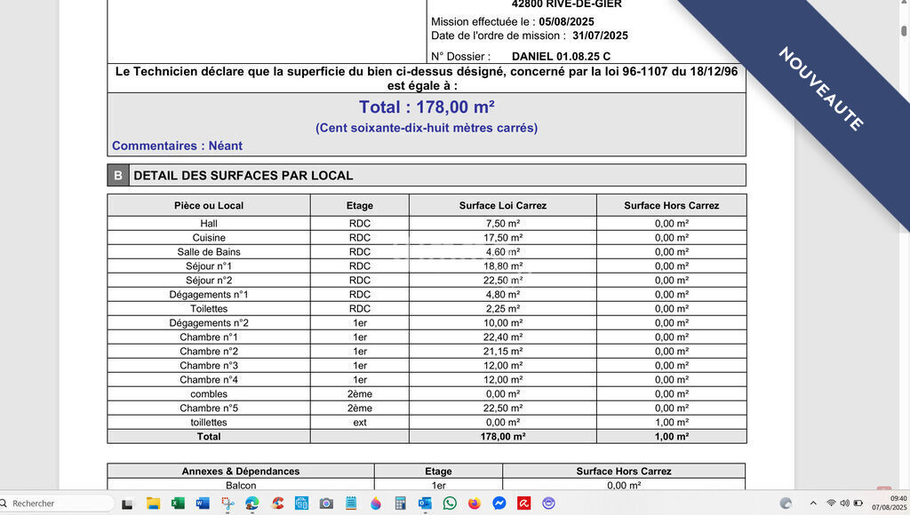
Task: Click the "Chambre n°2" cell
Action: [209, 352]
